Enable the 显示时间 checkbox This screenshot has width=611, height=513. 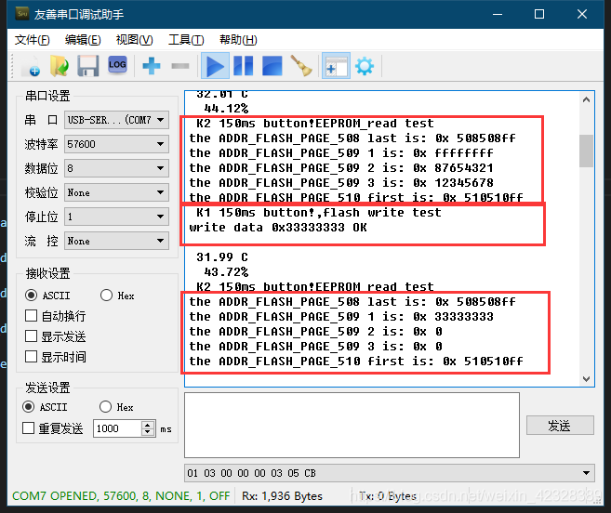point(32,357)
